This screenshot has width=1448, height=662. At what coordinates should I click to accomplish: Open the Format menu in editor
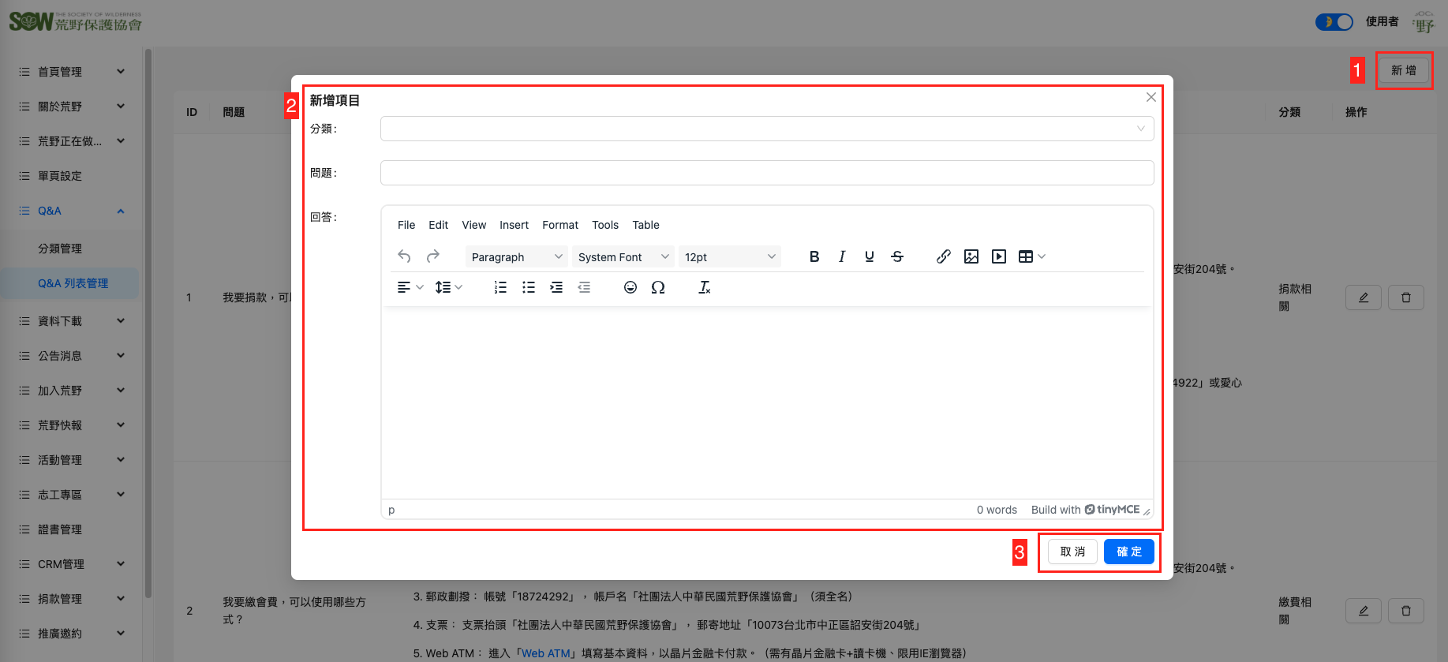coord(560,225)
